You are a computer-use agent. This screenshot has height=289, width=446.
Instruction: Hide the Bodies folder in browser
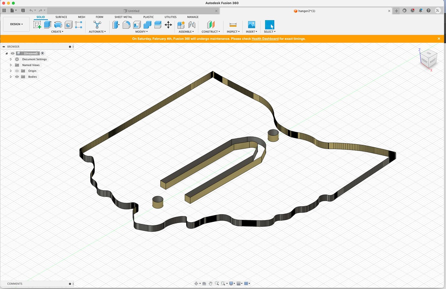[x=17, y=77]
